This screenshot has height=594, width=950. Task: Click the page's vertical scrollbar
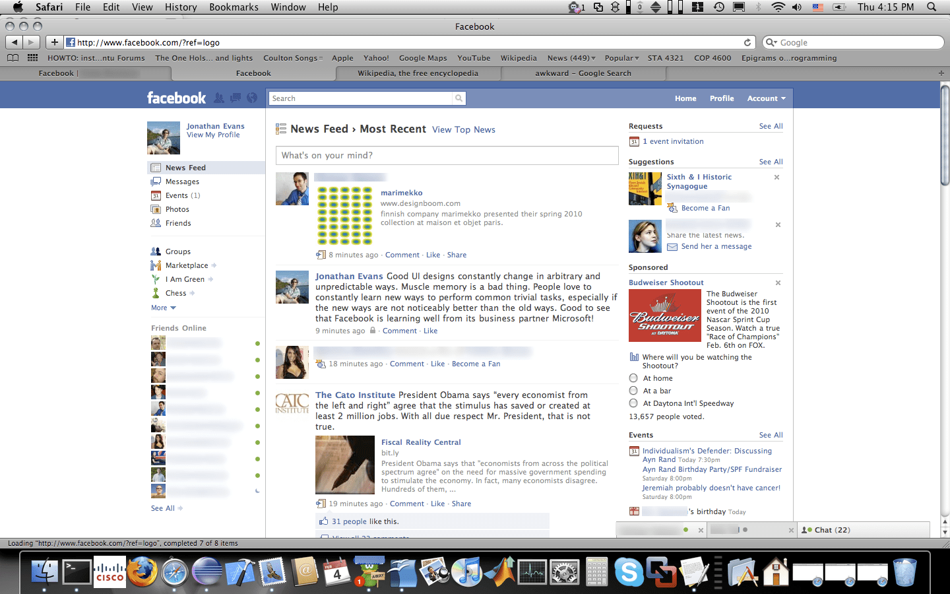945,136
